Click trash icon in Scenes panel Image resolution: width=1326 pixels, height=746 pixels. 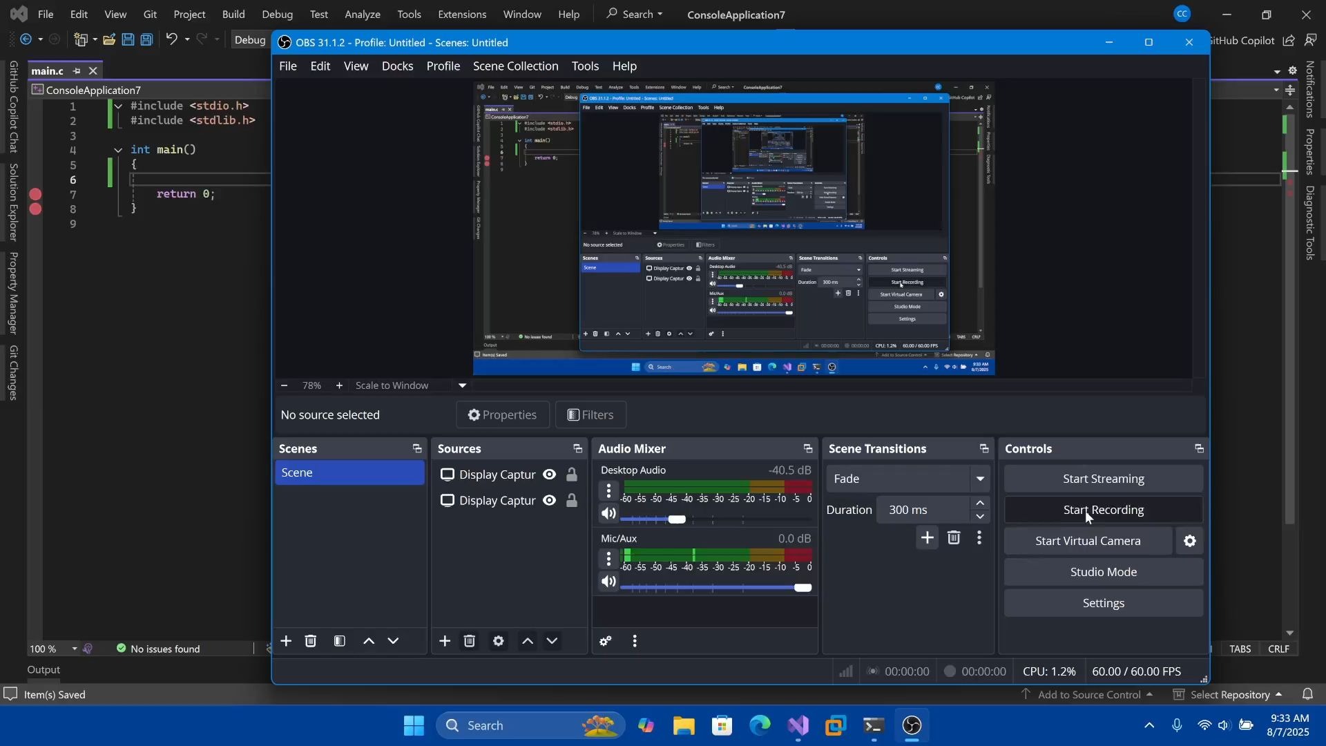tap(311, 642)
